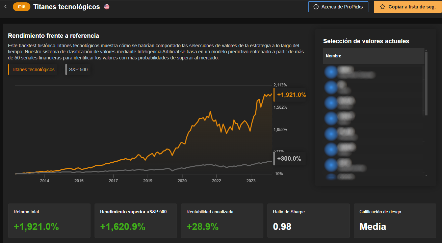Image resolution: width=442 pixels, height=243 pixels.
Task: Click the Titanes tecnológicos page title
Action: click(x=67, y=7)
